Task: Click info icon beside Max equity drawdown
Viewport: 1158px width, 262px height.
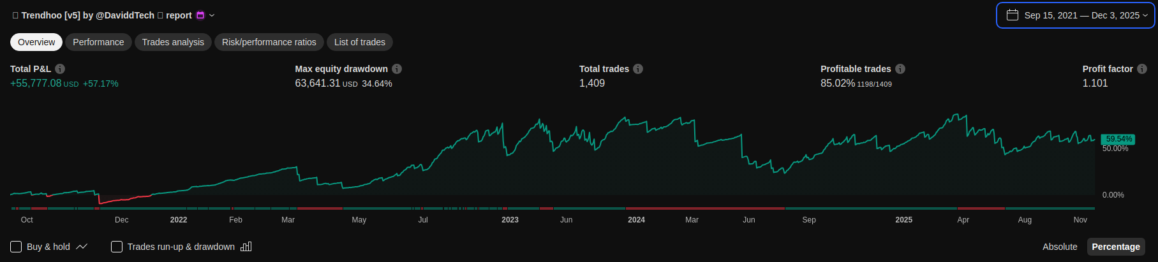Action: point(397,69)
